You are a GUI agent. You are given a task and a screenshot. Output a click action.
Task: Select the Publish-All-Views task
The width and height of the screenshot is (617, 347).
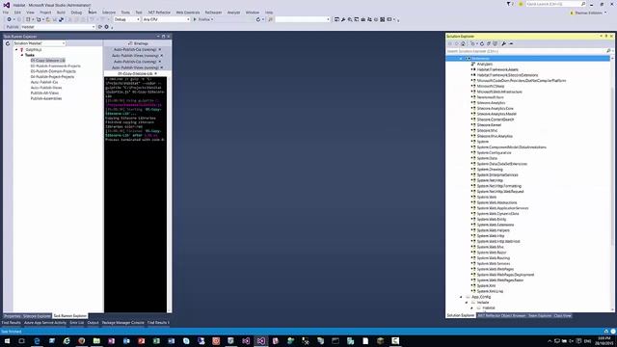coord(45,93)
